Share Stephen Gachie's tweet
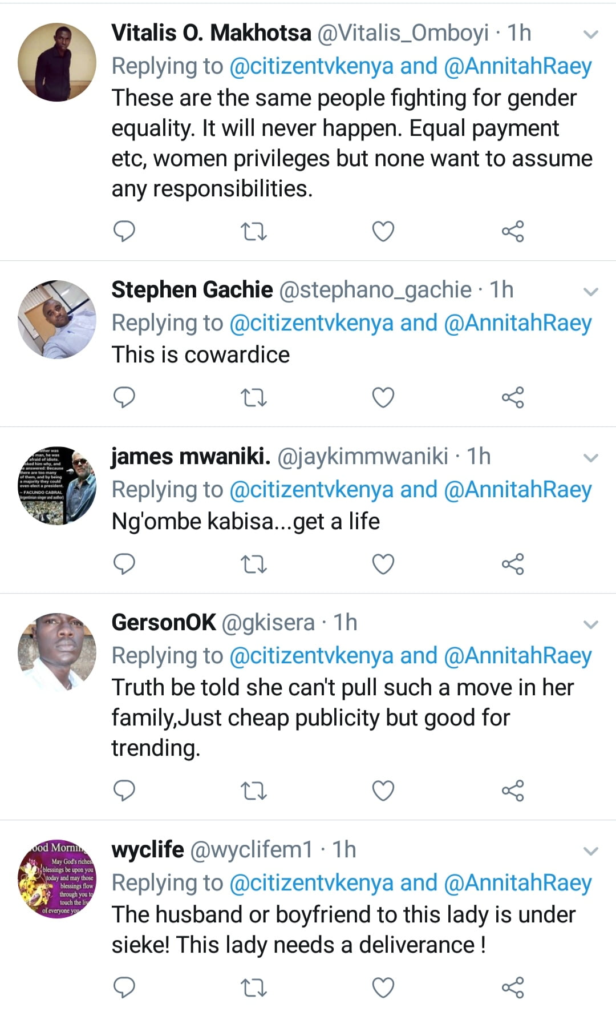The height and width of the screenshot is (1016, 616). coord(513,397)
